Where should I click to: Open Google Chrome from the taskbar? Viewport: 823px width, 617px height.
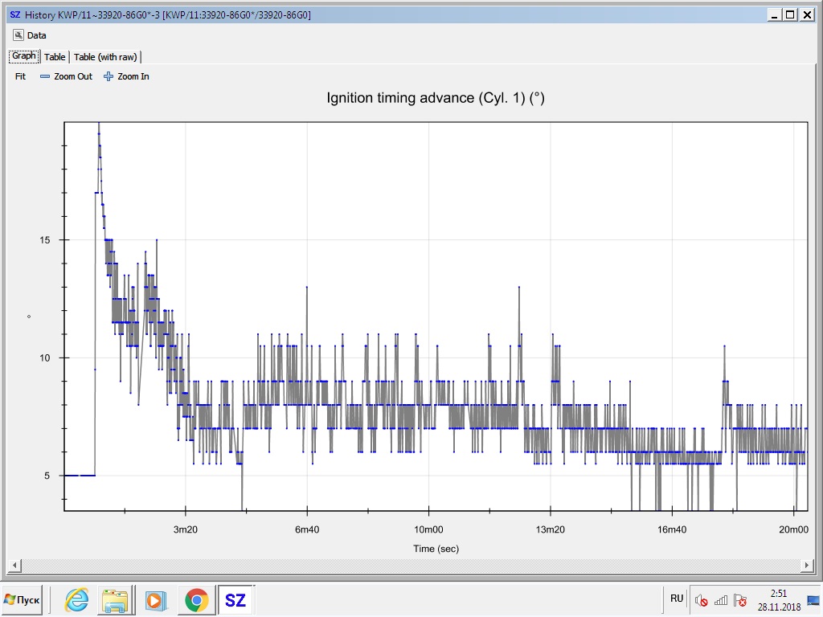[x=196, y=599]
